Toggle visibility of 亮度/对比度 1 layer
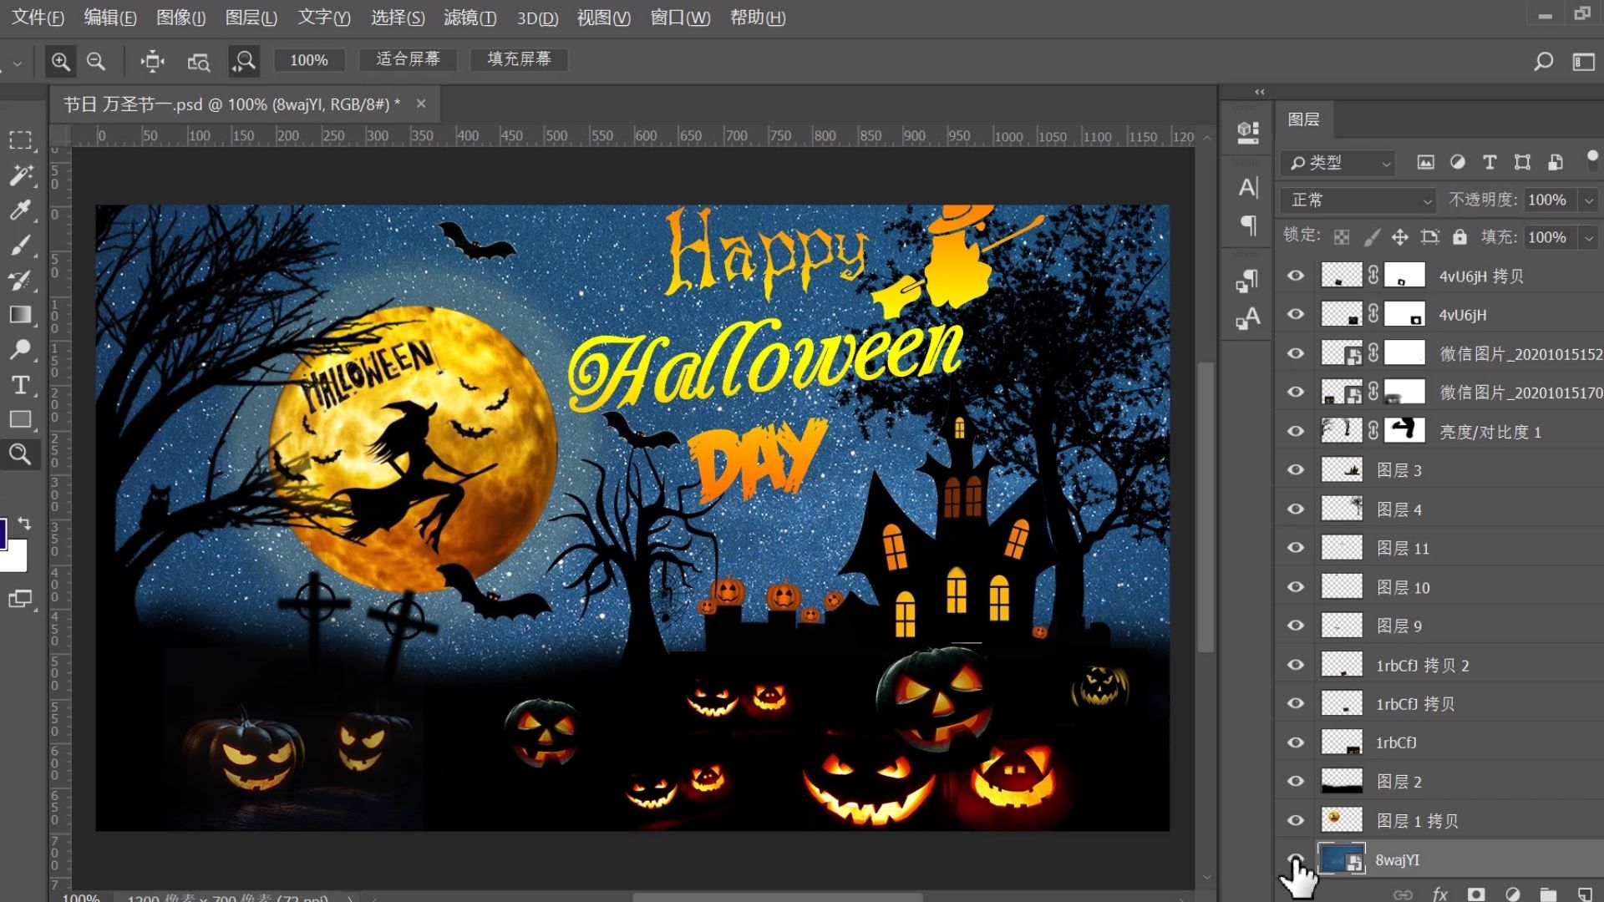Viewport: 1604px width, 902px height. (1296, 431)
